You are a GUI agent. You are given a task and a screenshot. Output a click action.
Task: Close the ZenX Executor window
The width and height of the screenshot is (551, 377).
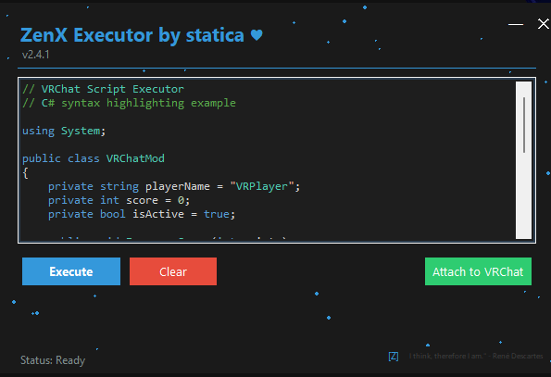pos(544,24)
